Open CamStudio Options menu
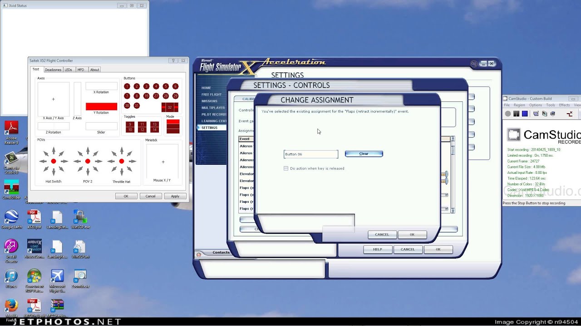 pos(536,105)
